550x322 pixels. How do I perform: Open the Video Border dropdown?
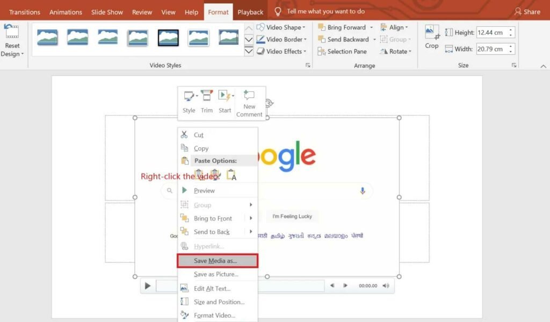point(281,39)
